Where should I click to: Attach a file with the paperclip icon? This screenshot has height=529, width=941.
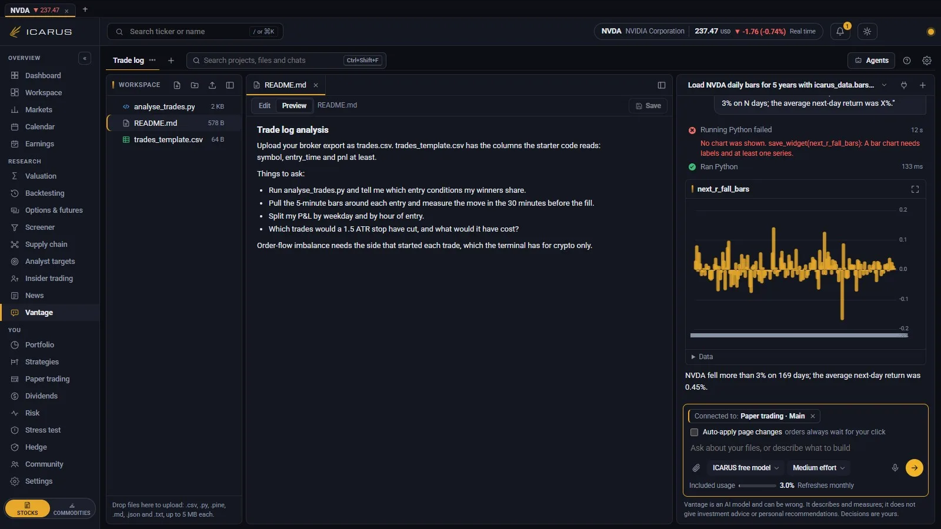click(x=696, y=468)
